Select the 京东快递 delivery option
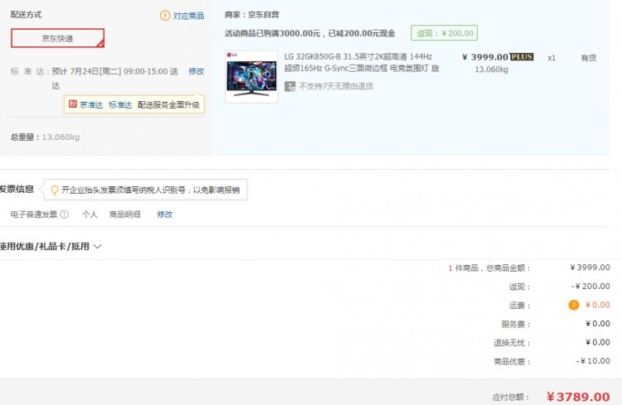Viewport: 622px width, 405px height. 57,38
